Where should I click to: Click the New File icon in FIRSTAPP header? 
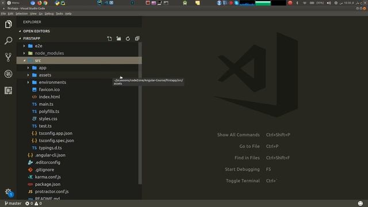(109, 39)
